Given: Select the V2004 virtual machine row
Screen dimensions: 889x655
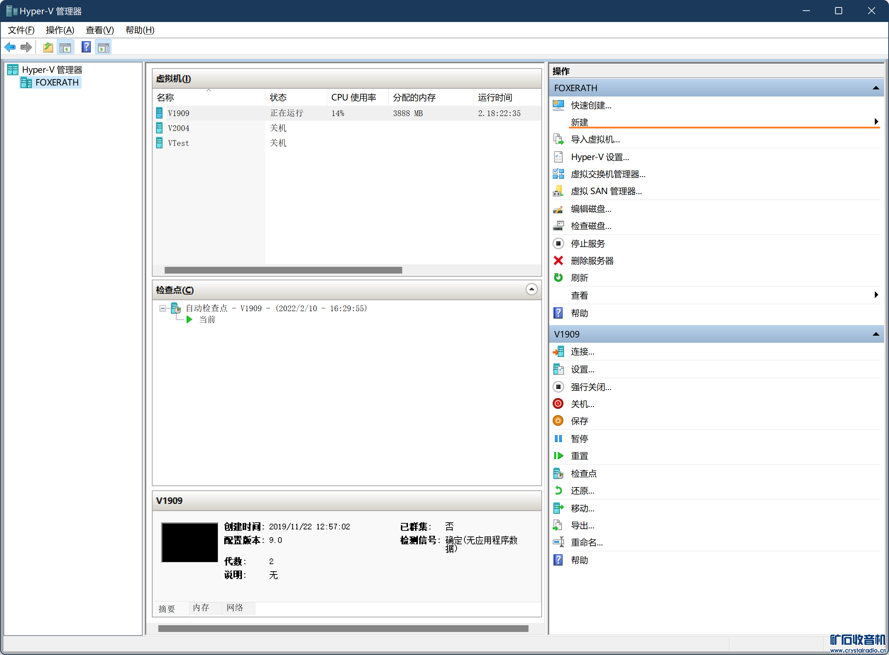Looking at the screenshot, I should (x=347, y=128).
